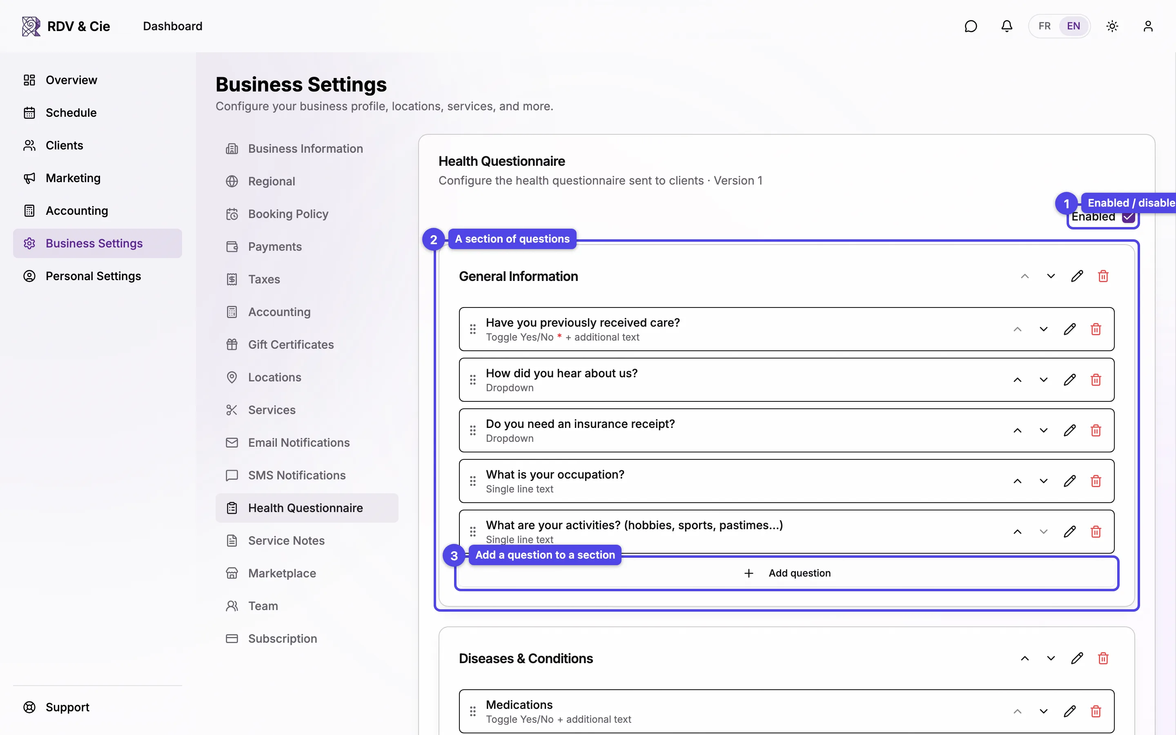Viewport: 1176px width, 735px height.
Task: Switch language to FR
Action: pos(1044,26)
